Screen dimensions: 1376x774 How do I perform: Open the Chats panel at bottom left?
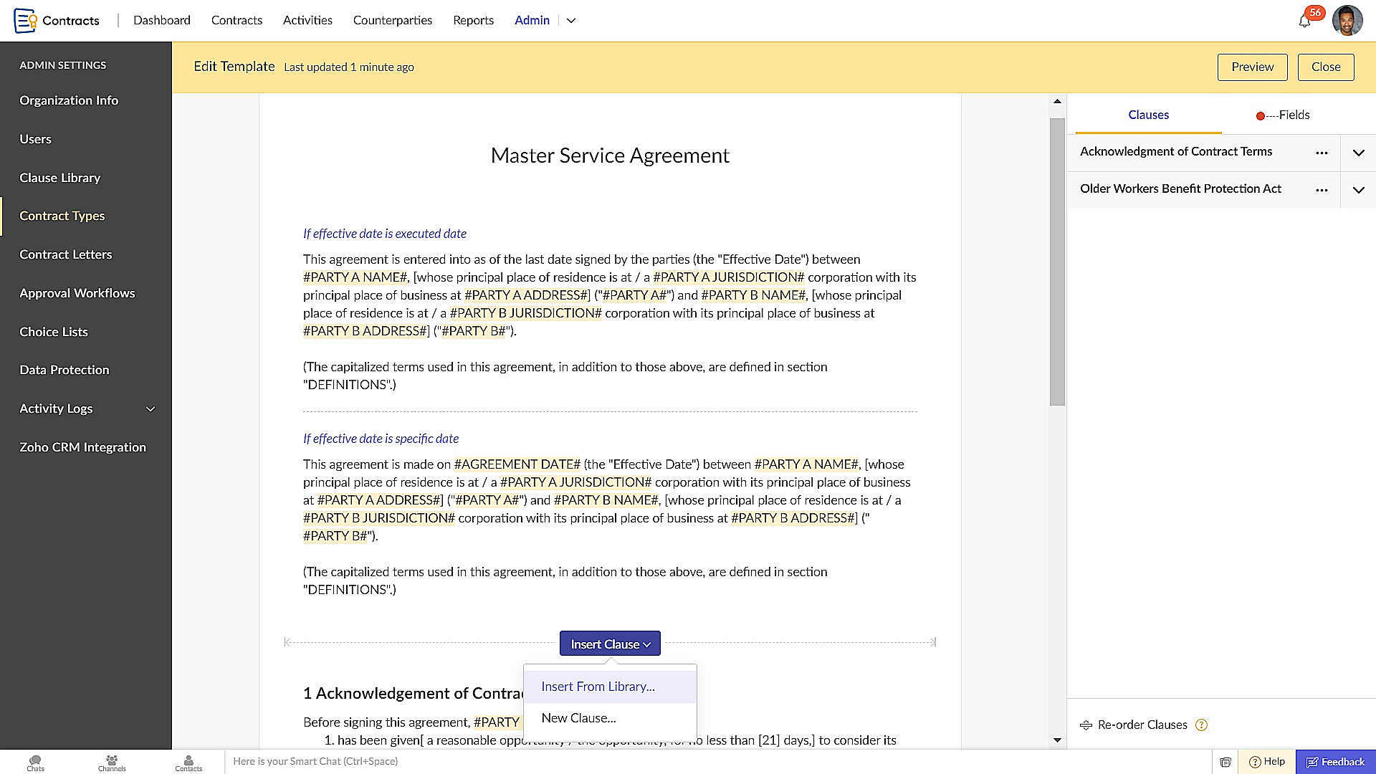[x=35, y=762]
